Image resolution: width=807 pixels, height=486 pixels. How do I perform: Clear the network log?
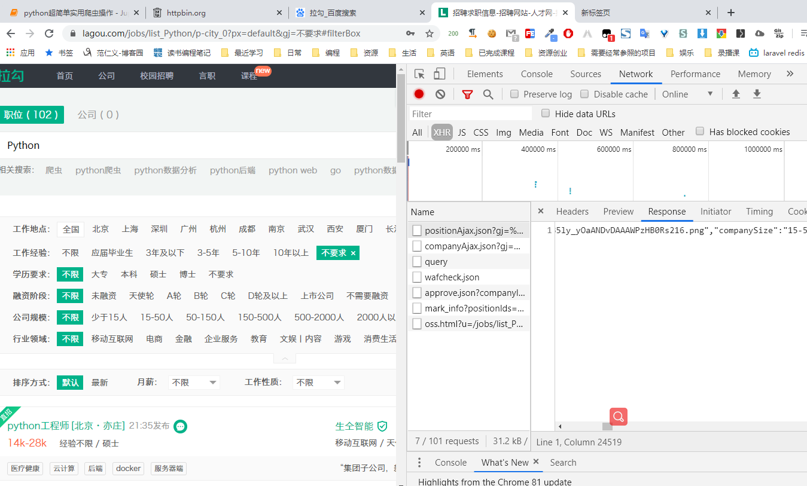[x=440, y=94]
